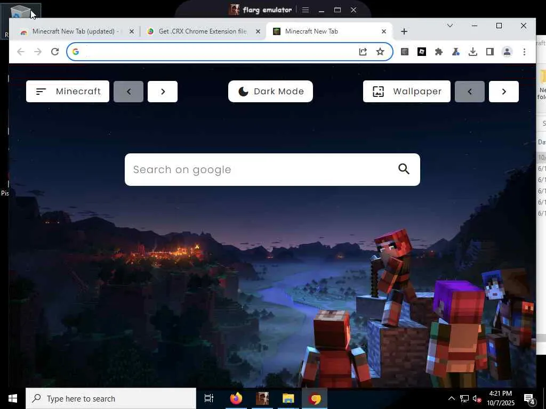
Task: Select next theme next to Minecraft
Action: pos(163,92)
